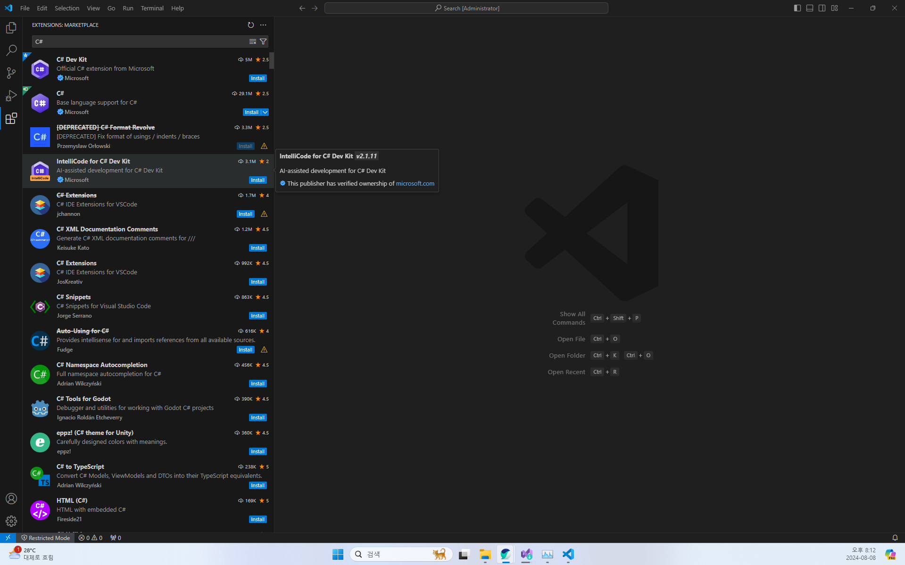Click the title bar command search box
The image size is (905, 565).
(x=466, y=8)
